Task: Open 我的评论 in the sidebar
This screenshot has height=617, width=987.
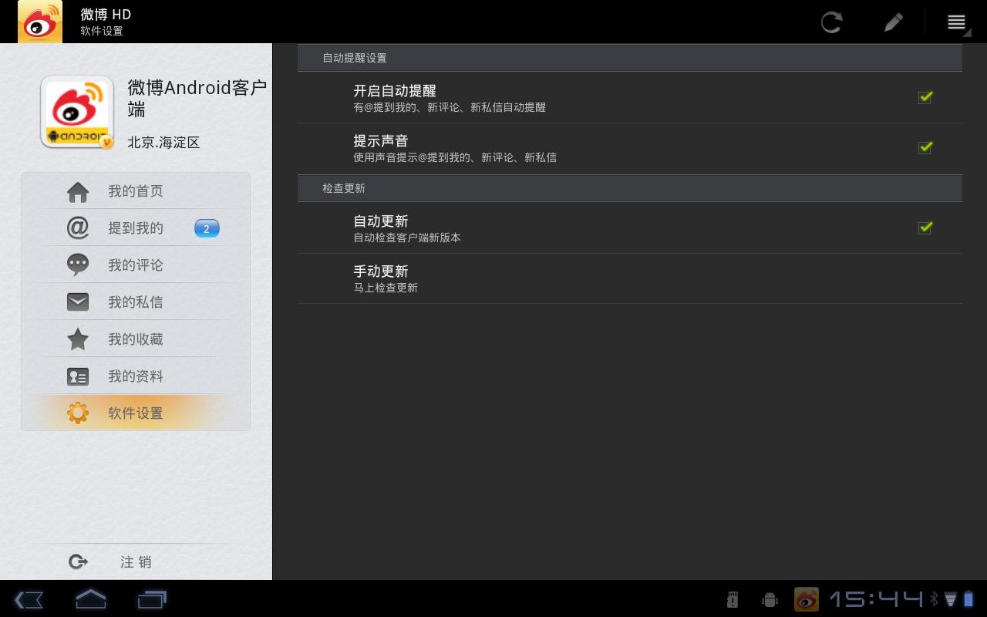Action: [136, 265]
